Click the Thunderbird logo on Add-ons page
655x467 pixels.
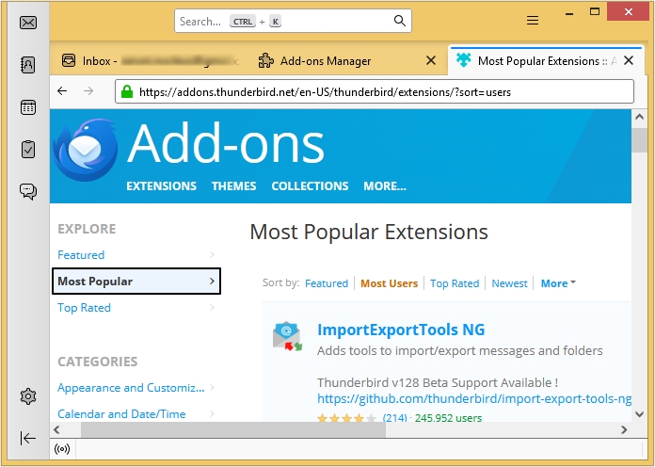(x=86, y=150)
